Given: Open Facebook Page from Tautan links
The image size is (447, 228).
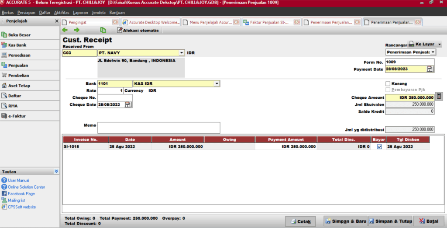Looking at the screenshot, I should (21, 193).
